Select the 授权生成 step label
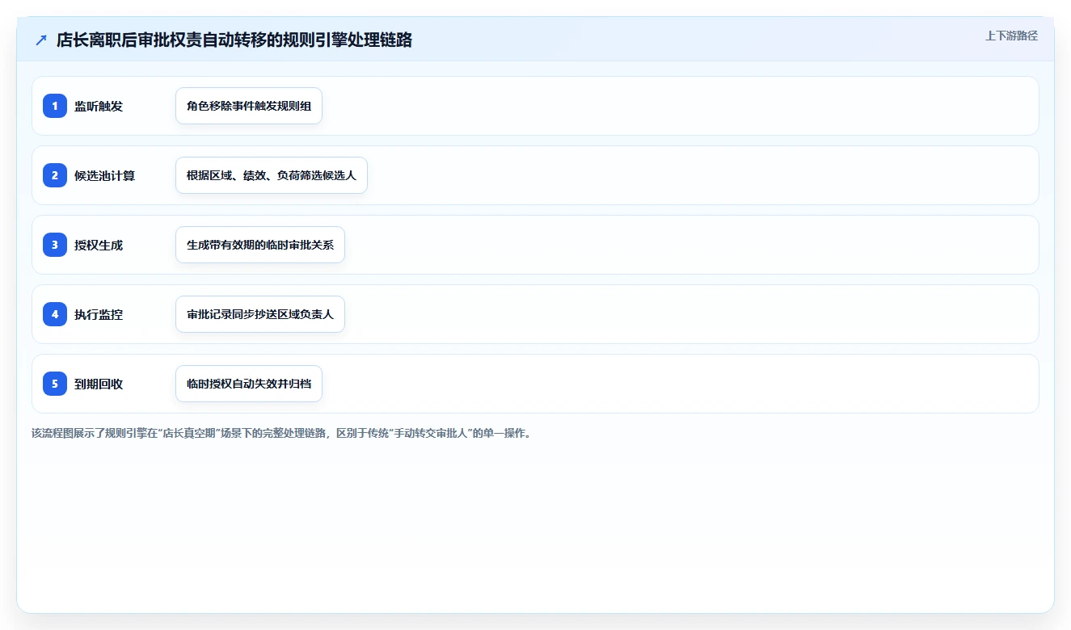 point(99,245)
